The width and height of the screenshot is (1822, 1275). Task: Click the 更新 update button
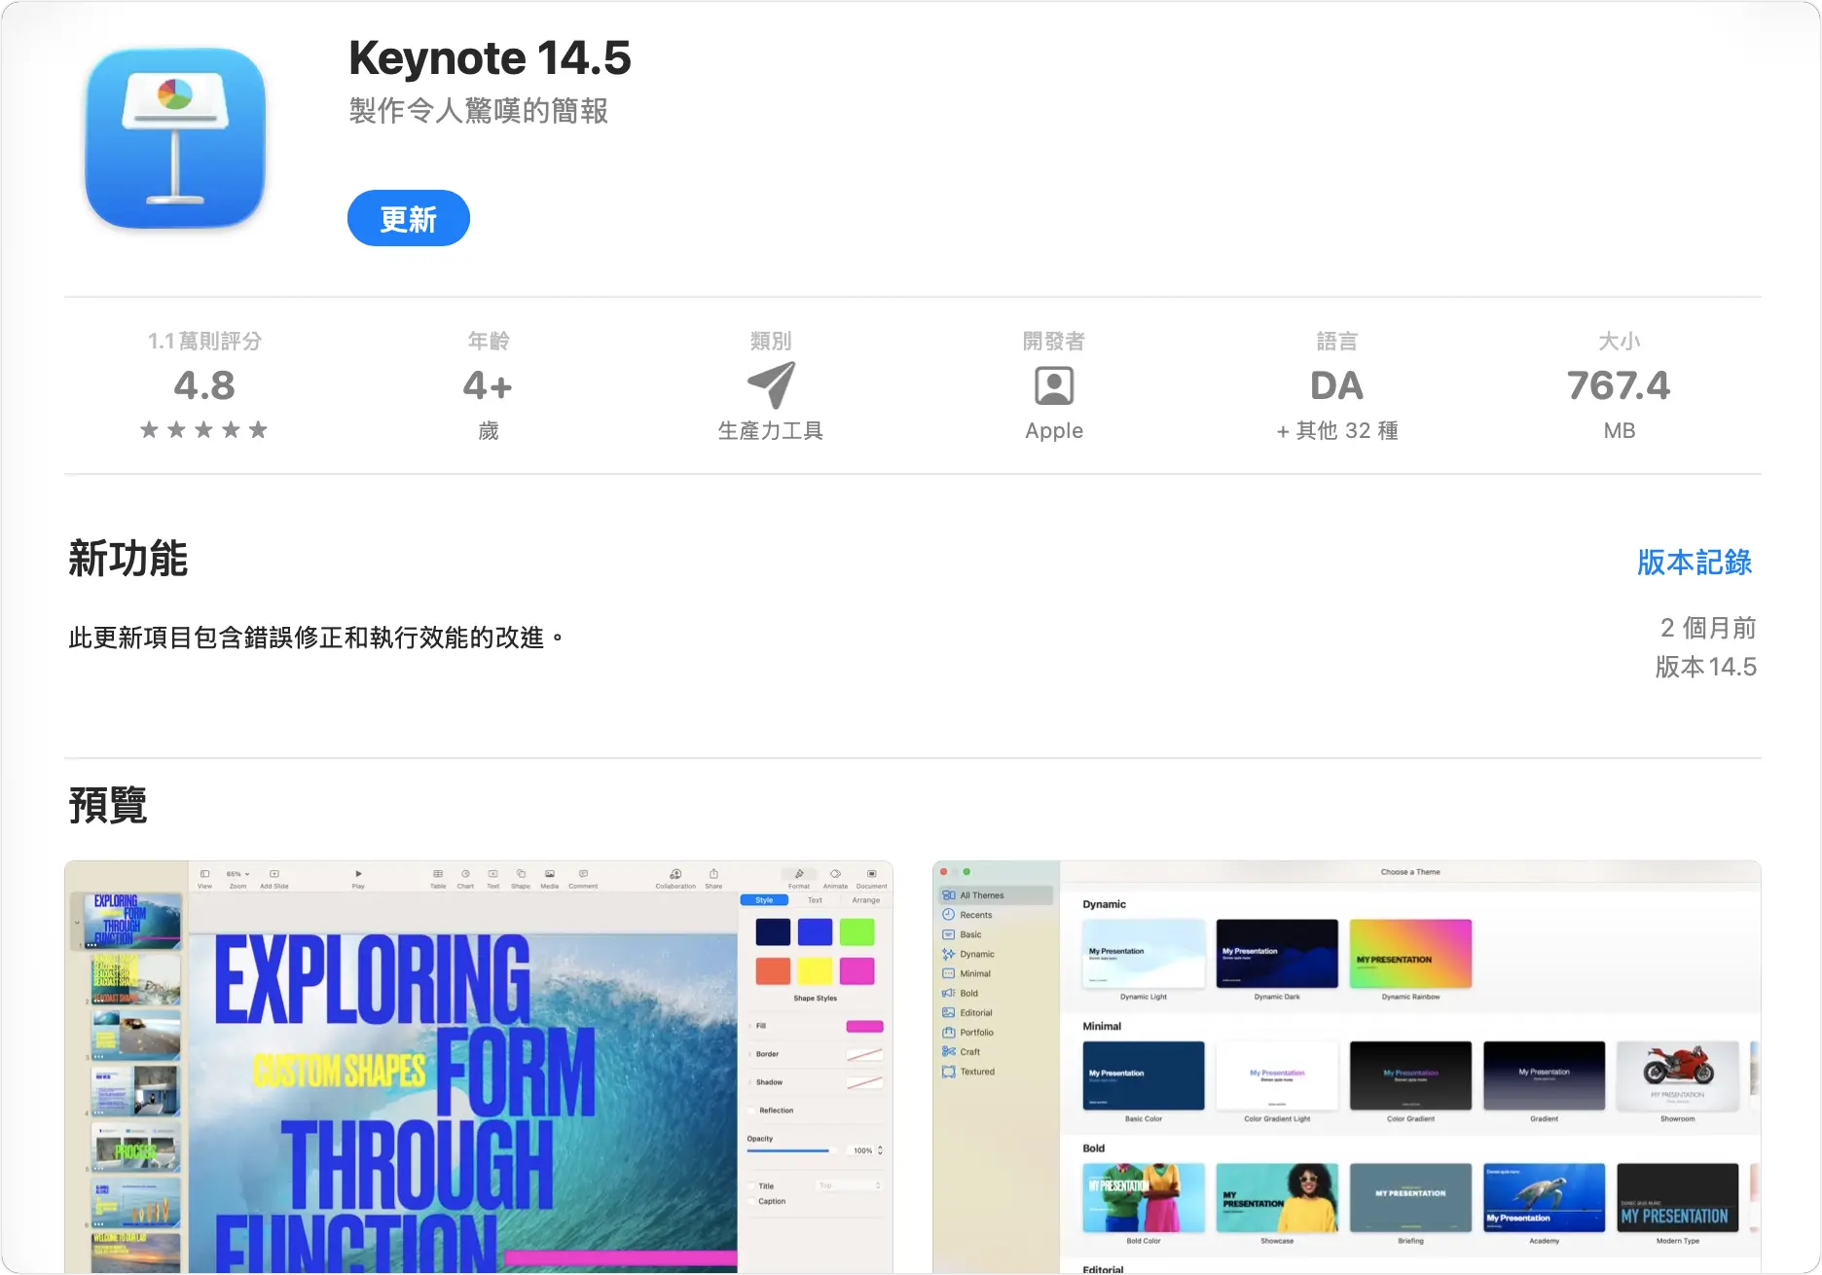click(409, 219)
